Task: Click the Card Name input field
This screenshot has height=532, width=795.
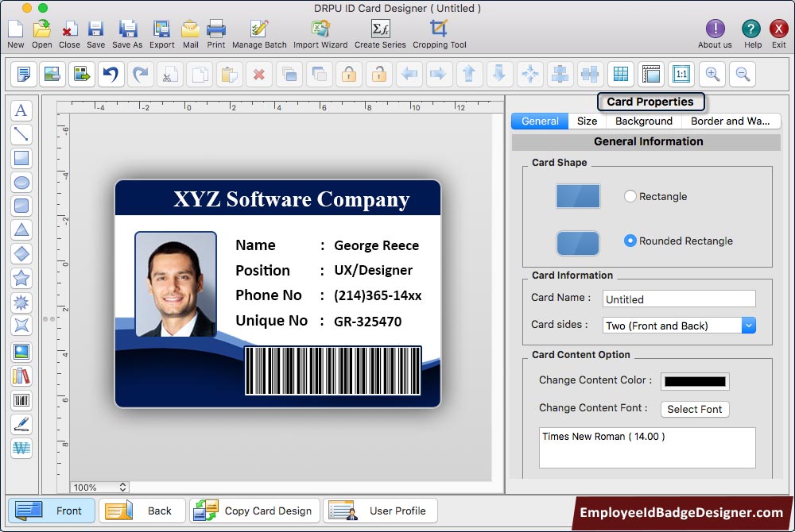Action: (x=679, y=299)
